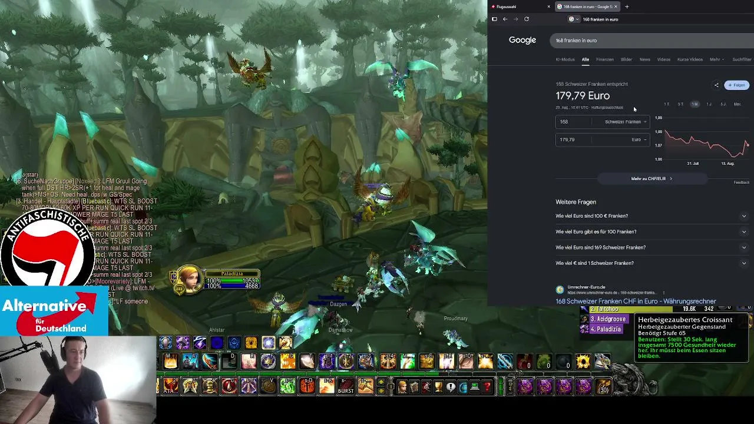The width and height of the screenshot is (754, 424).
Task: Open 'Mehr zu CHF/EUR'
Action: pos(652,178)
